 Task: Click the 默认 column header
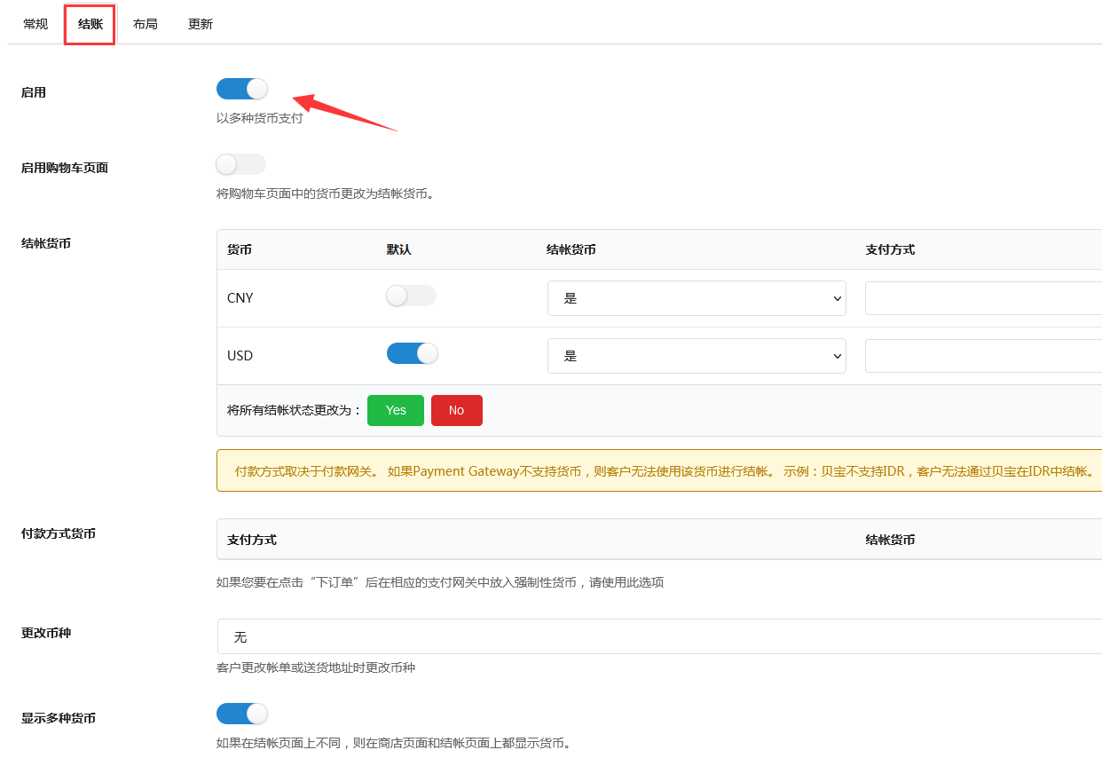[399, 249]
